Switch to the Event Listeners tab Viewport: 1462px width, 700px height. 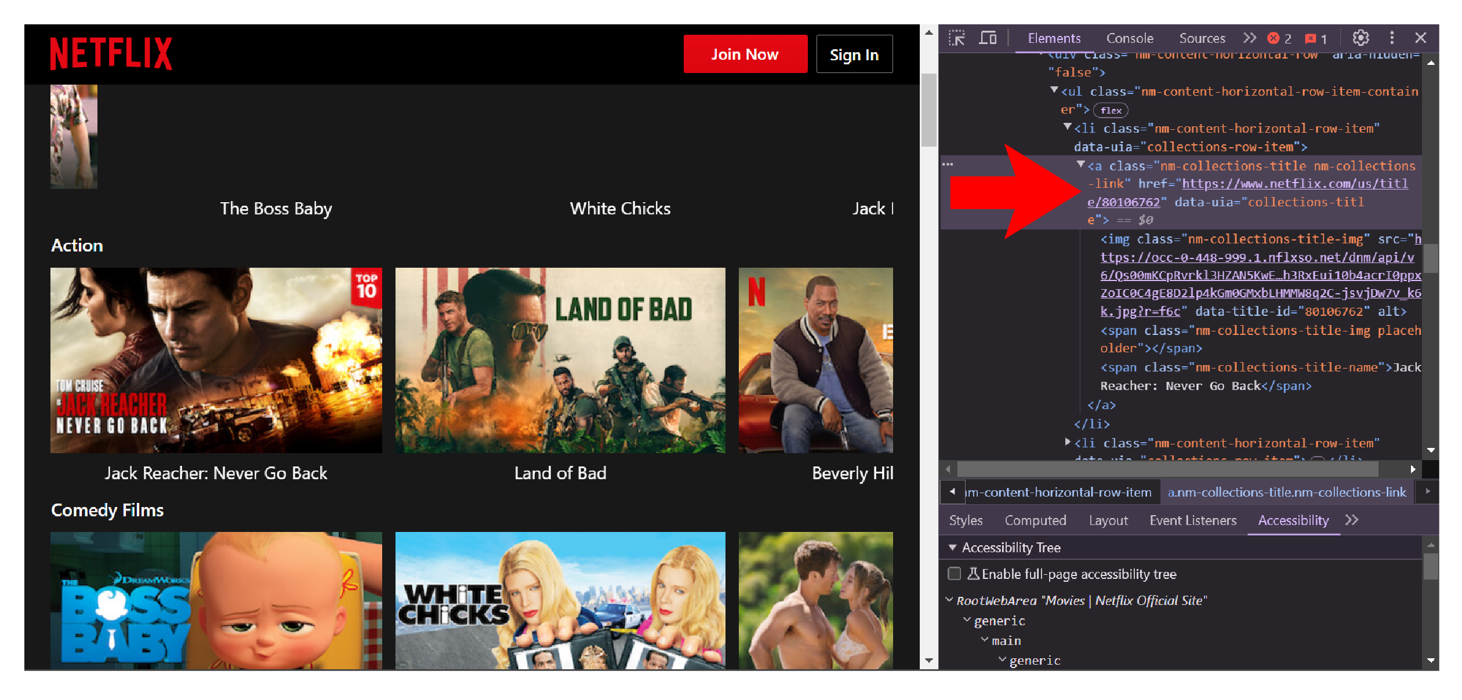pyautogui.click(x=1193, y=520)
